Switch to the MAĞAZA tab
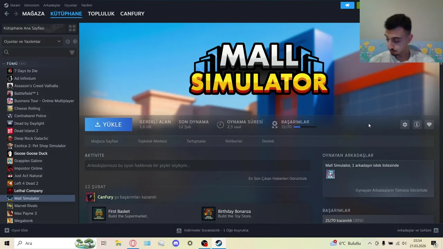This screenshot has height=249, width=443. pos(33,13)
